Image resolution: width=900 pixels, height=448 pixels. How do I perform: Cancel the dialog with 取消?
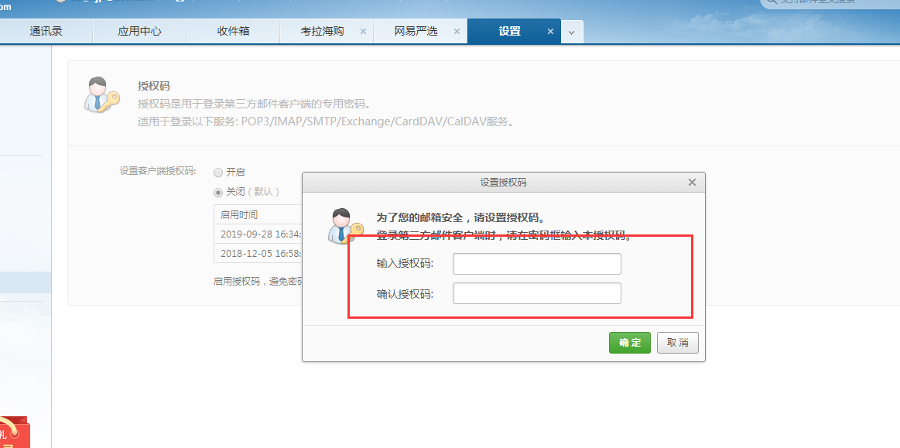coord(678,343)
